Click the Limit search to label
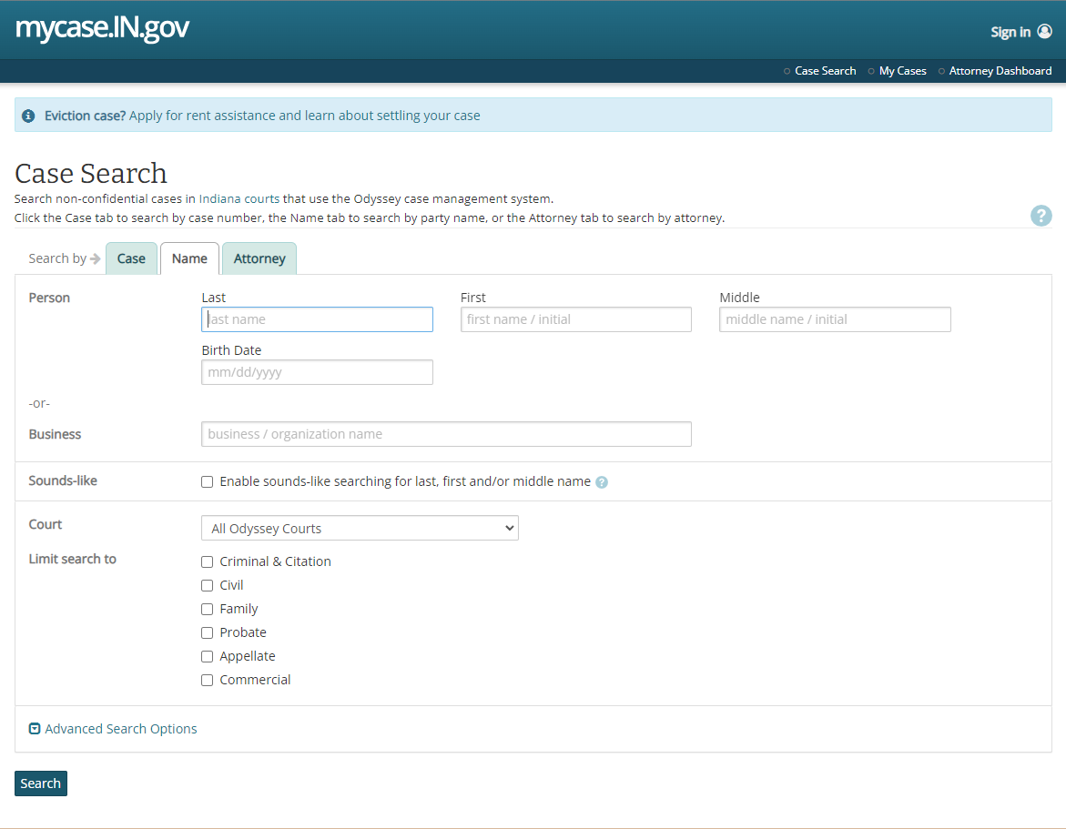The height and width of the screenshot is (829, 1066). tap(72, 560)
